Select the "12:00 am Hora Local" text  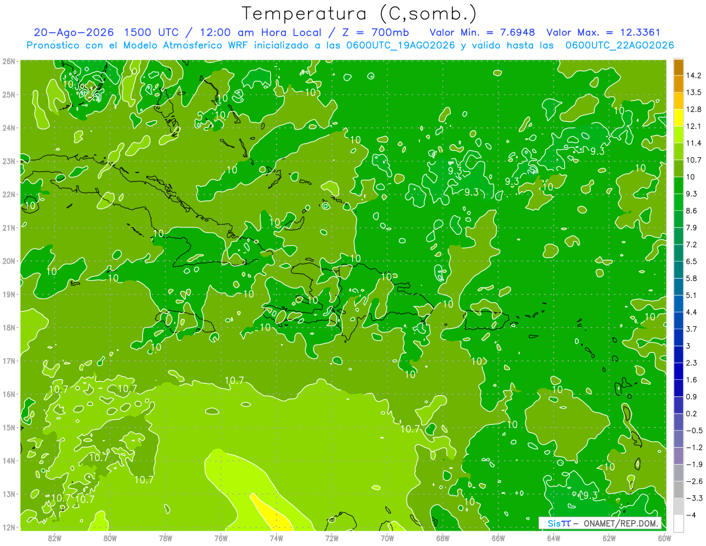pyautogui.click(x=261, y=32)
